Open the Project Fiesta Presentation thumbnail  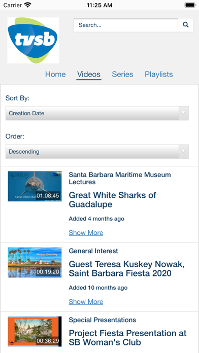pos(35,331)
